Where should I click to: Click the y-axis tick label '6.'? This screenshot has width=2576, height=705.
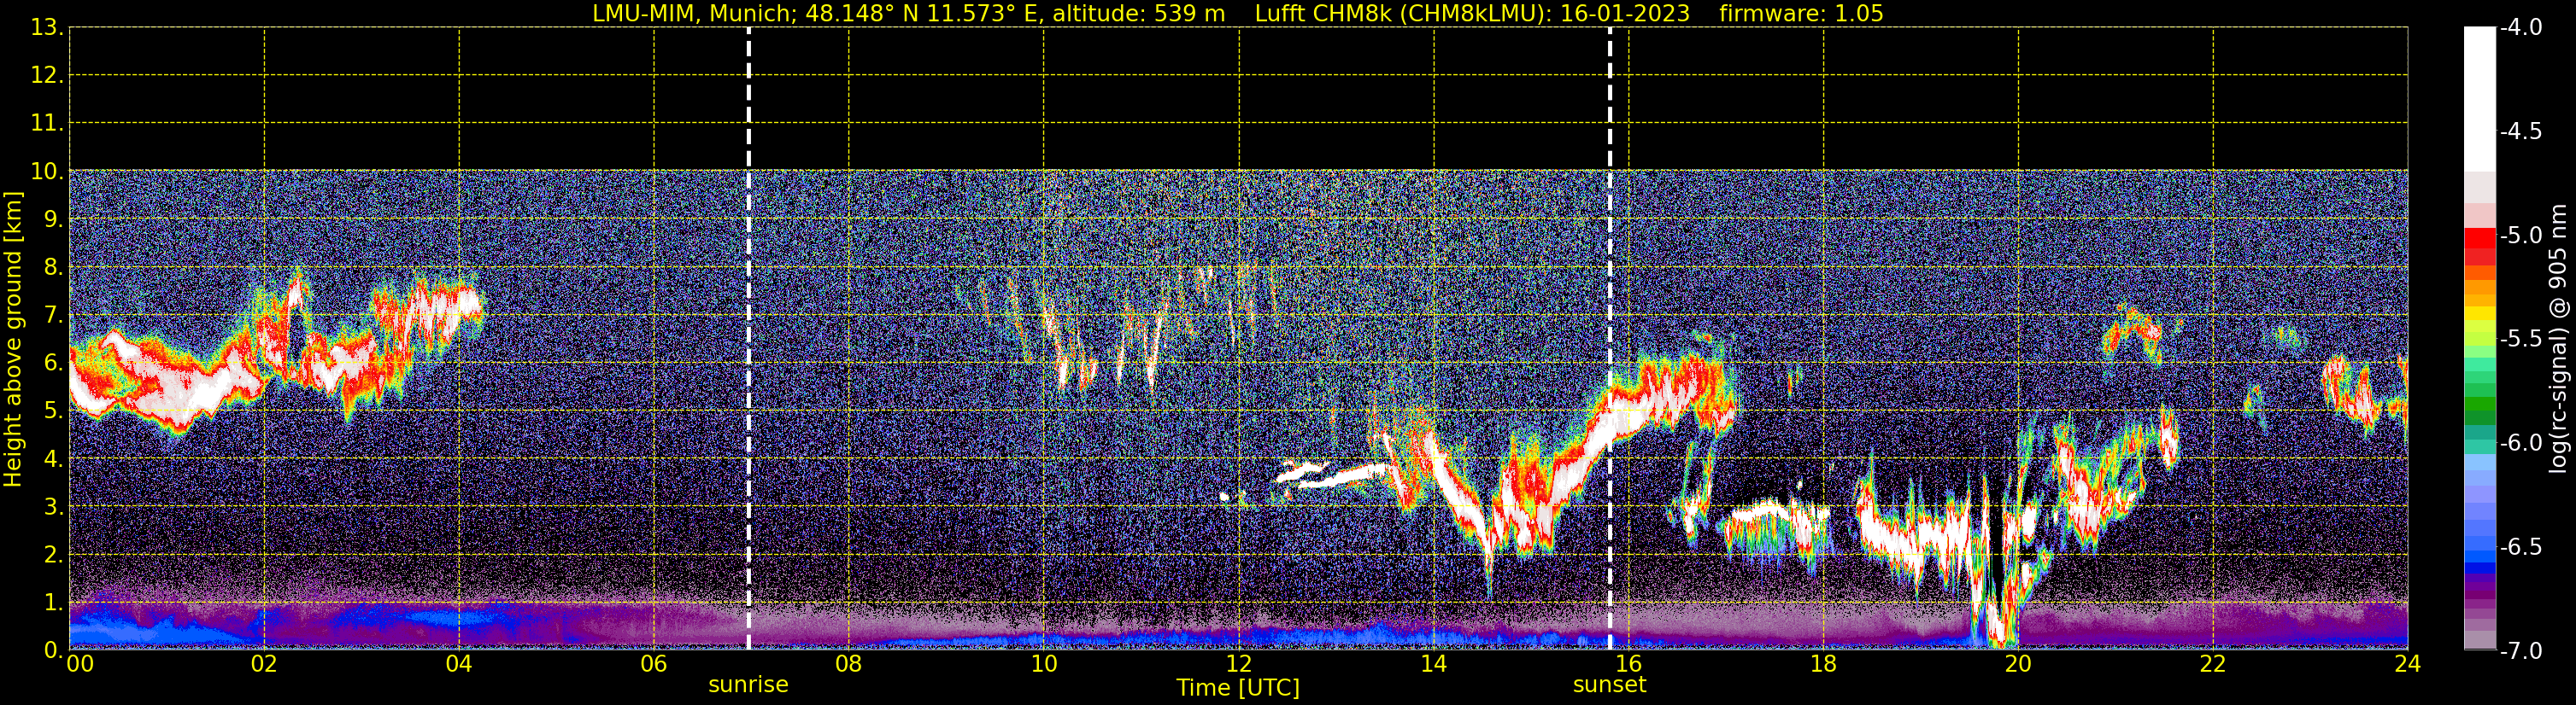(53, 364)
